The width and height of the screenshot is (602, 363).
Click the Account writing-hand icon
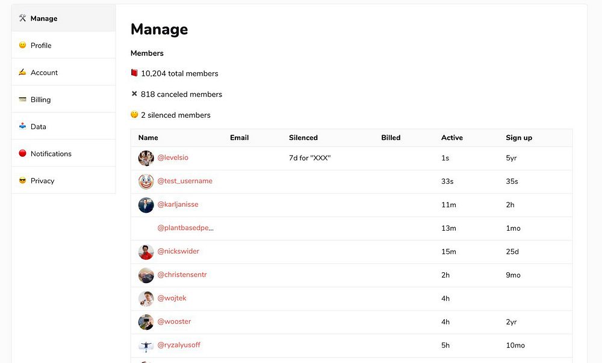pyautogui.click(x=22, y=72)
